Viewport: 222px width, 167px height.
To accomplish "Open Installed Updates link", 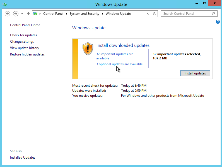I will [23, 158].
